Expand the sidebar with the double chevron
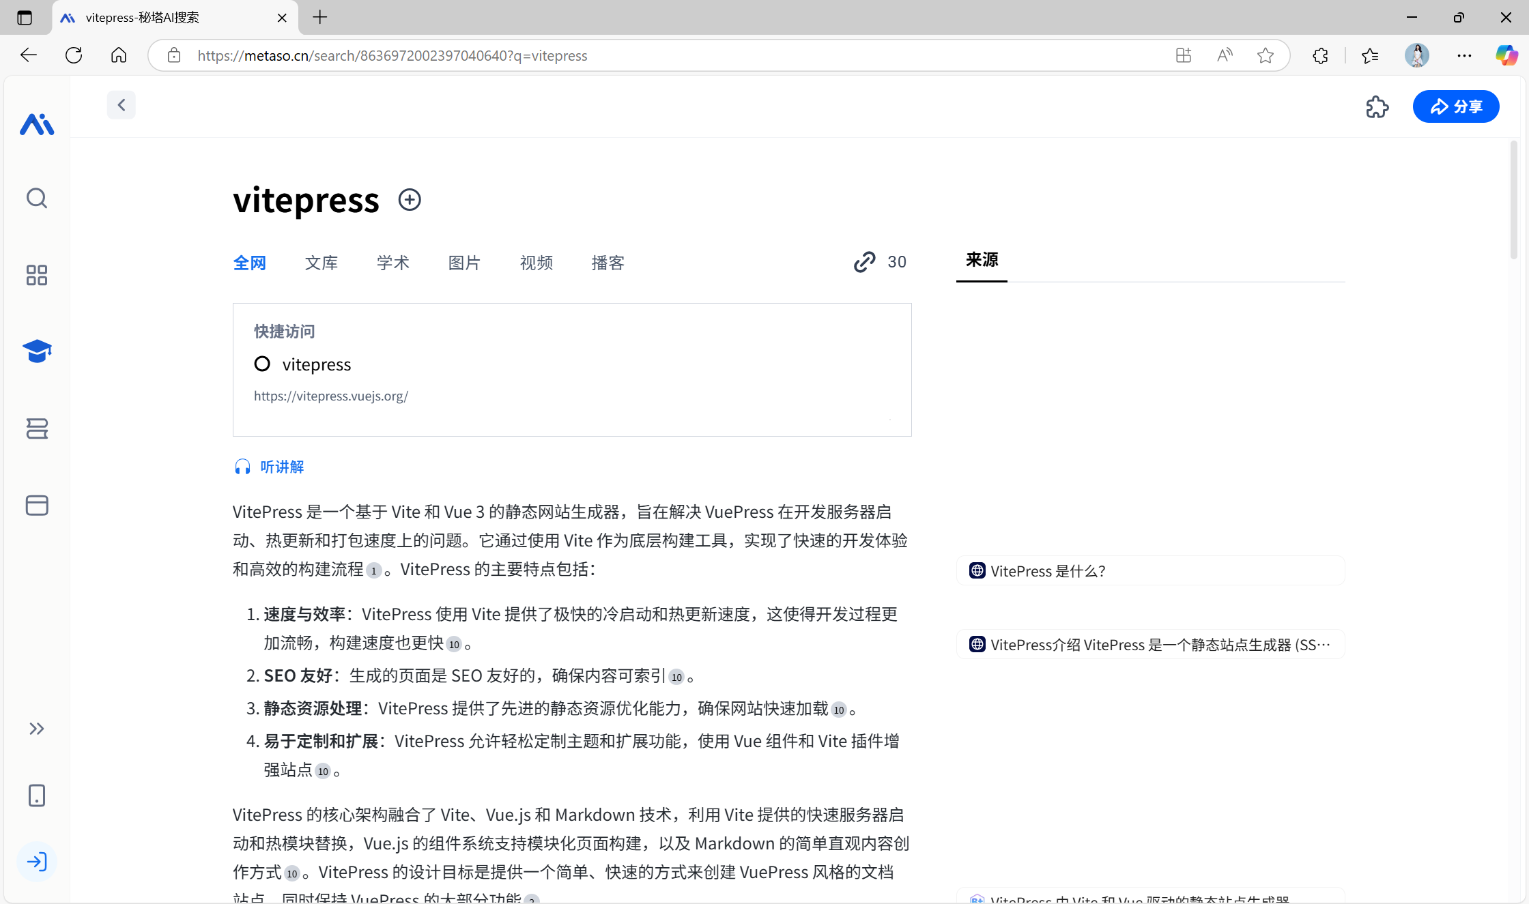1529x904 pixels. (37, 729)
